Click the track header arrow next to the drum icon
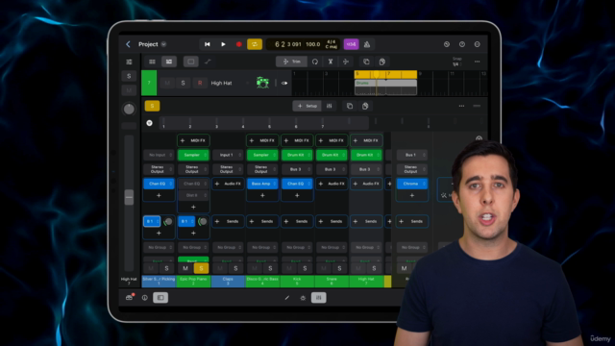The height and width of the screenshot is (346, 615). pos(284,84)
